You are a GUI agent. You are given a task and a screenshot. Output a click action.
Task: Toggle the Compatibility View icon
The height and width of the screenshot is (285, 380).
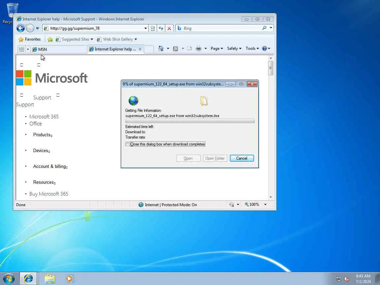[x=153, y=28]
